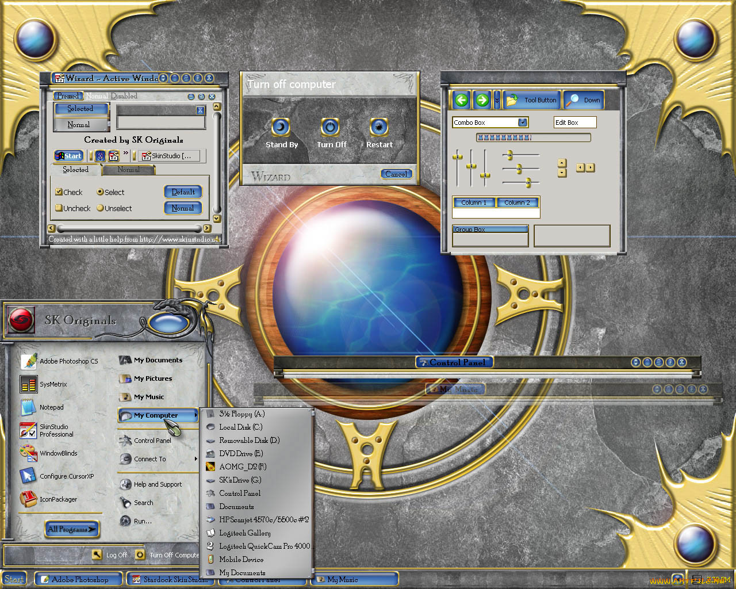
Task: Open the Run... dialog entry
Action: 136,521
